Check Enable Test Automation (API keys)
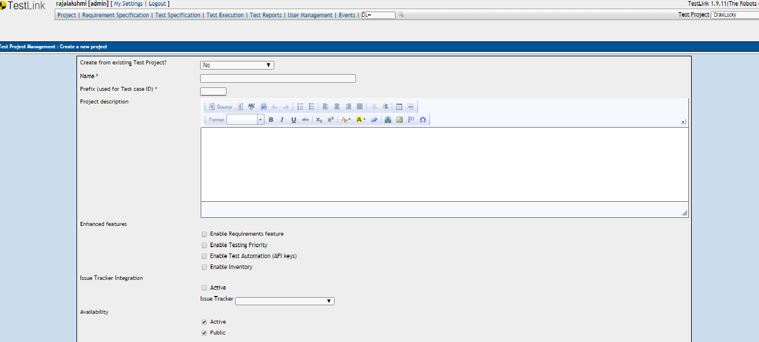The width and height of the screenshot is (759, 342). (x=204, y=256)
